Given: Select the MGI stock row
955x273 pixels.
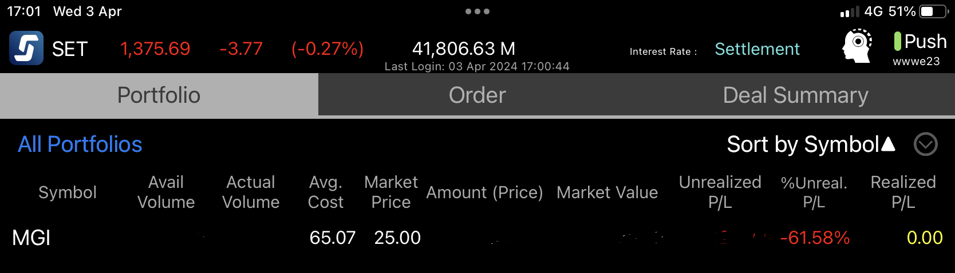Looking at the screenshot, I should pyautogui.click(x=477, y=238).
